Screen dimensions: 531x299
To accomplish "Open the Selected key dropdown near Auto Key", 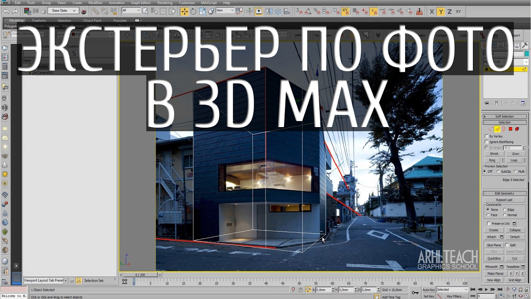I will [452, 289].
